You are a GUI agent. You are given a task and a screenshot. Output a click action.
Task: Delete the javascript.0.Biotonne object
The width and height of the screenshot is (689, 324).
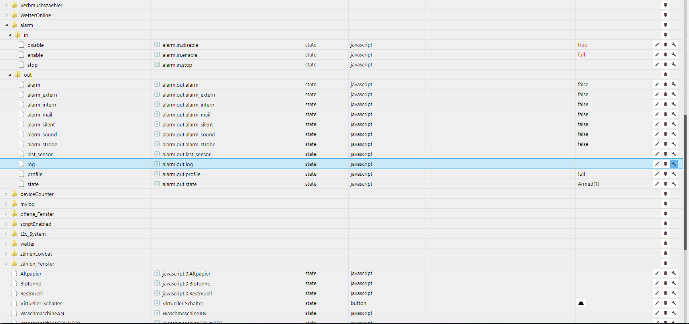click(665, 283)
